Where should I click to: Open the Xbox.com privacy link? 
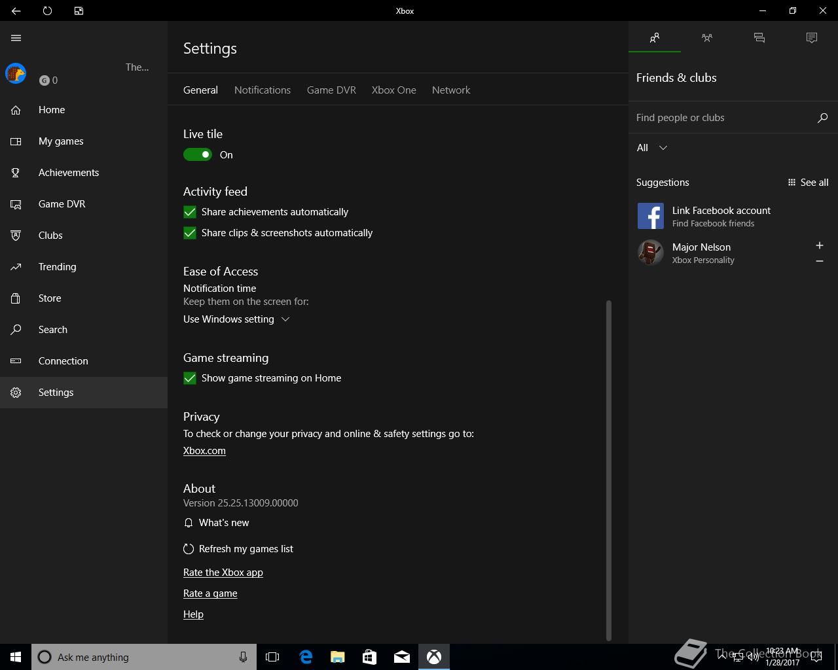coord(204,451)
